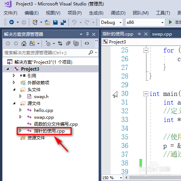Pin the Solution Explorer panel
The width and height of the screenshot is (181, 181).
pyautogui.click(x=87, y=34)
